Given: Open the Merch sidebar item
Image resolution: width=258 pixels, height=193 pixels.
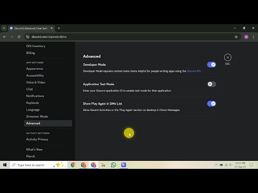Looking at the screenshot, I should coord(31,156).
